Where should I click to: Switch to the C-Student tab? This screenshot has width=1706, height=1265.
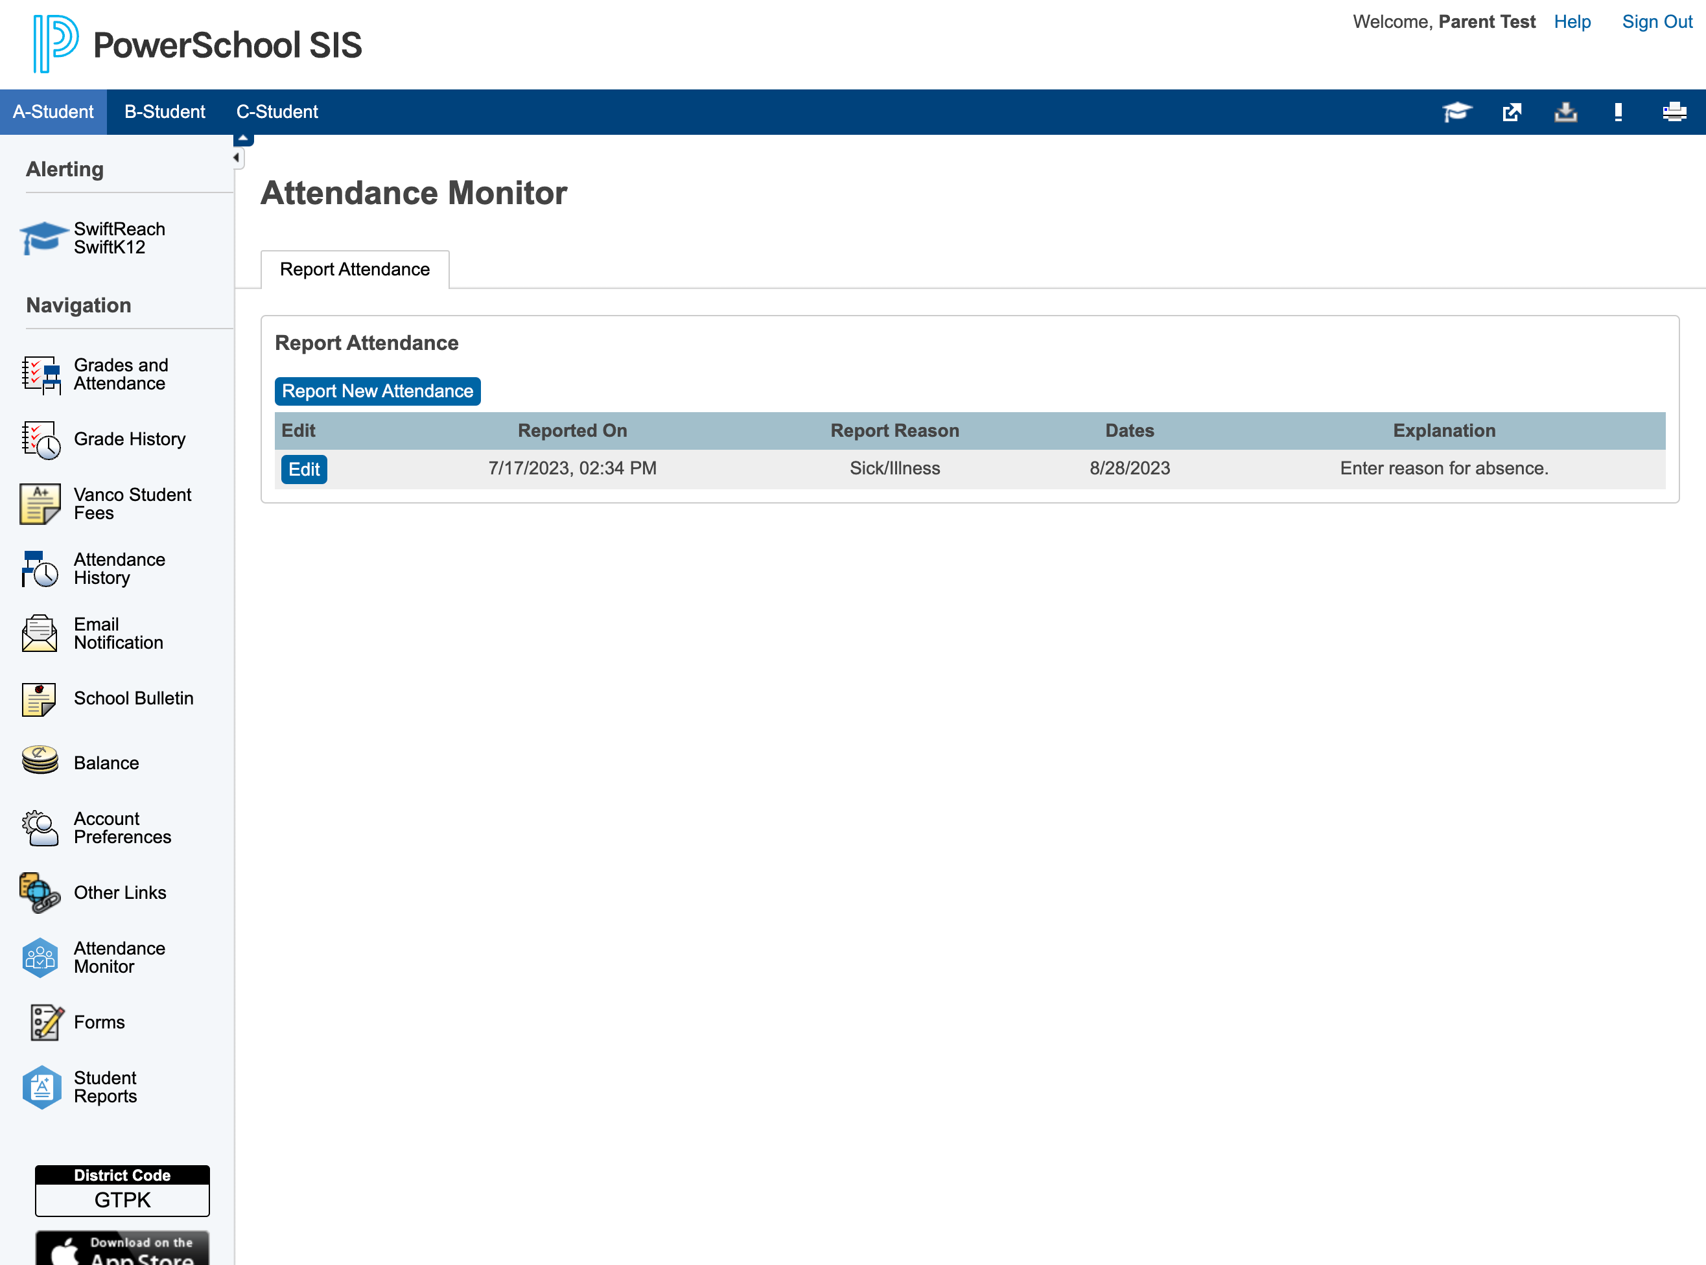click(x=277, y=112)
